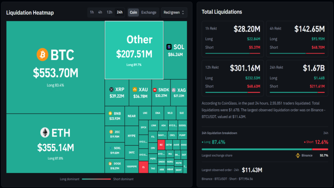
Task: Click the ZEC coin icon
Action: [x=111, y=132]
